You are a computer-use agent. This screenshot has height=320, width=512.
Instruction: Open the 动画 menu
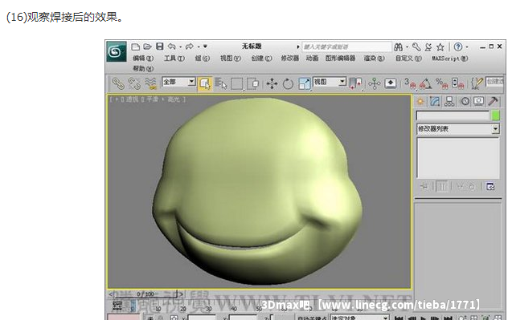tap(312, 59)
